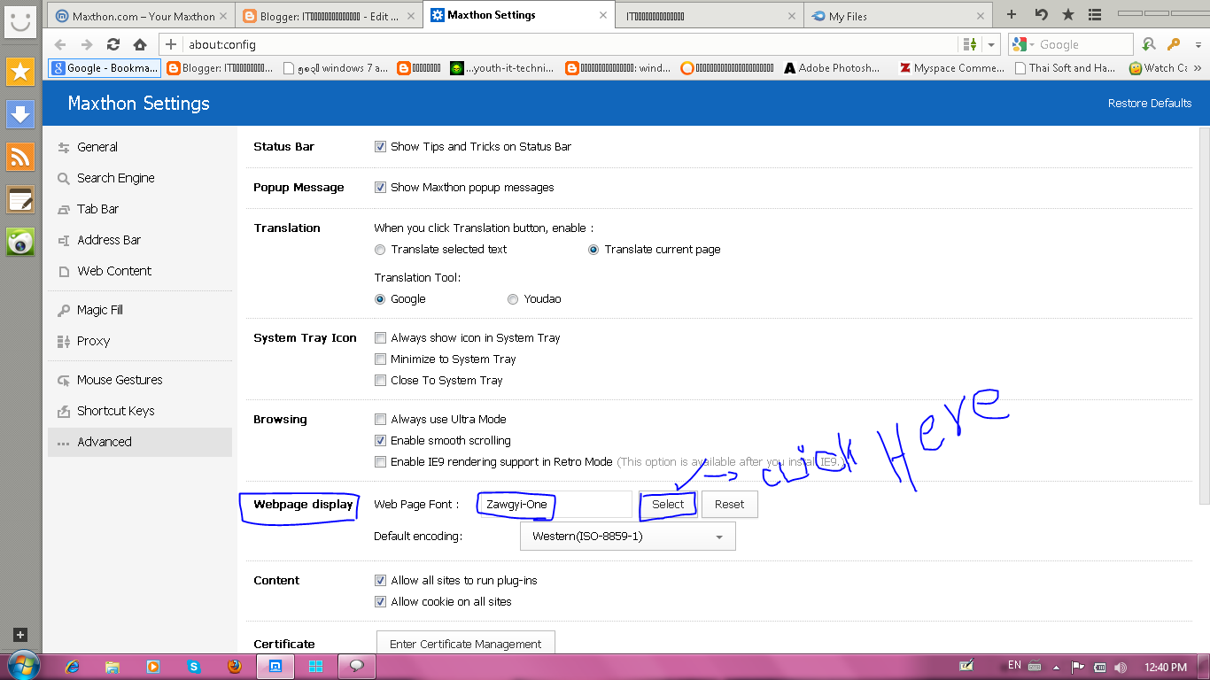Enable Close To System Tray
The image size is (1210, 680).
tap(381, 381)
